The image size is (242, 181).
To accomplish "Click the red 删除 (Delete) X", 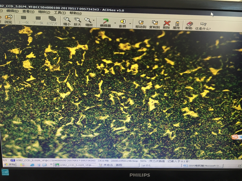I will click(166, 25).
